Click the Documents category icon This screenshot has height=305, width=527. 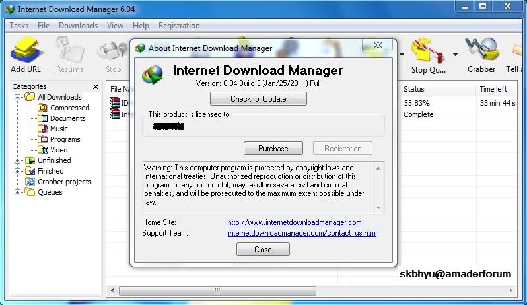point(43,118)
